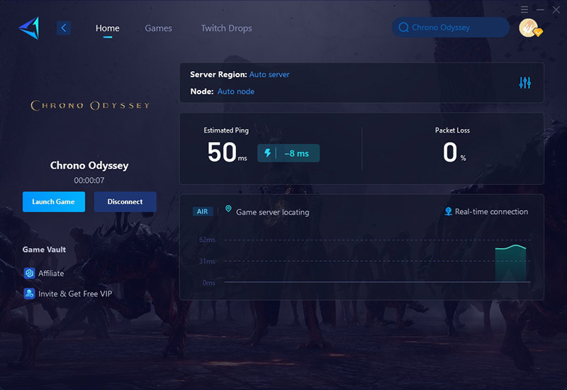The width and height of the screenshot is (567, 390).
Task: Close the application window
Action: pos(556,10)
